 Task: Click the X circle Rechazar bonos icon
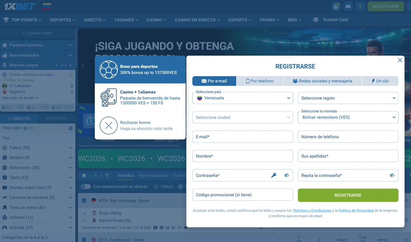[x=109, y=125]
